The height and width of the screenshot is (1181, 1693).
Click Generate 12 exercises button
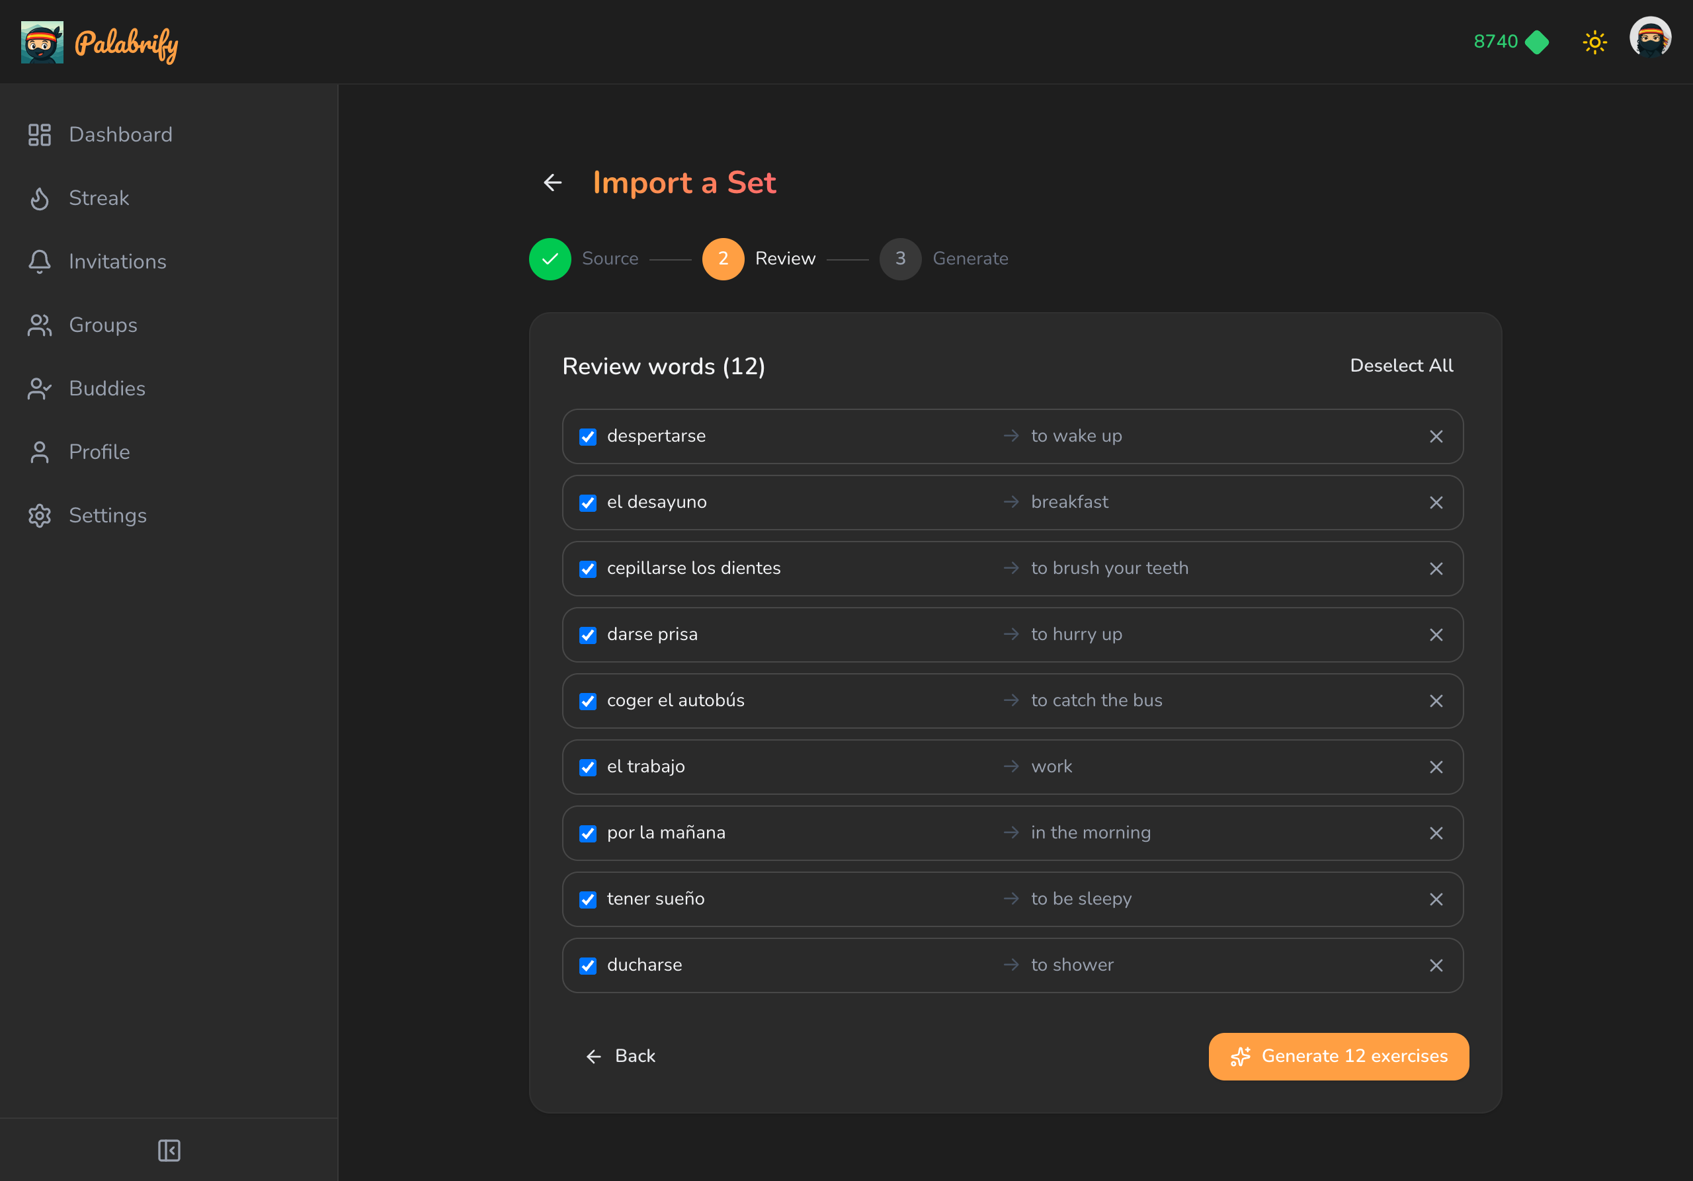pyautogui.click(x=1339, y=1055)
